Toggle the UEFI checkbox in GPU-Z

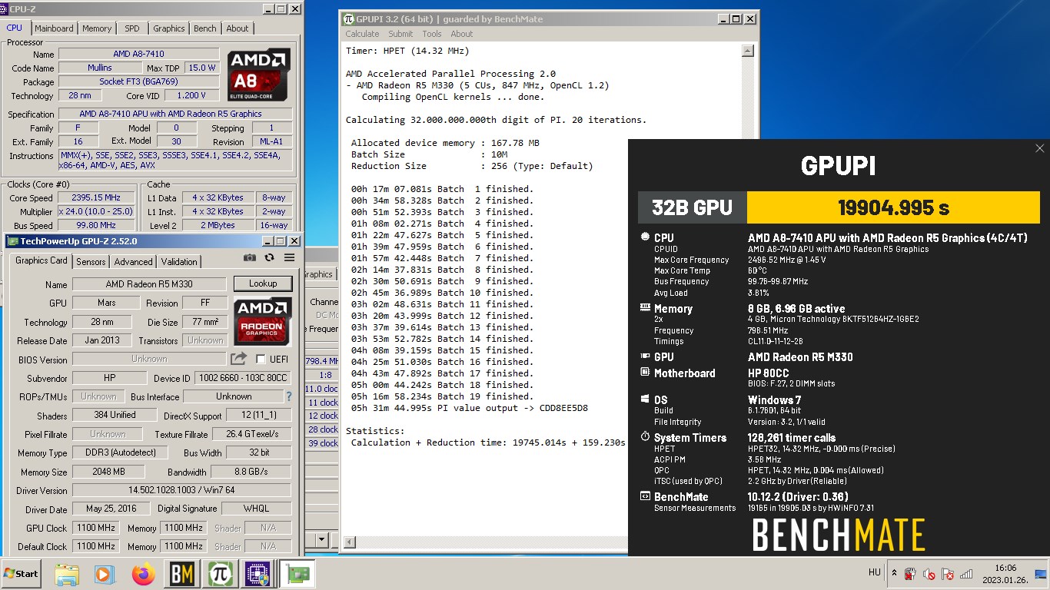(x=260, y=359)
